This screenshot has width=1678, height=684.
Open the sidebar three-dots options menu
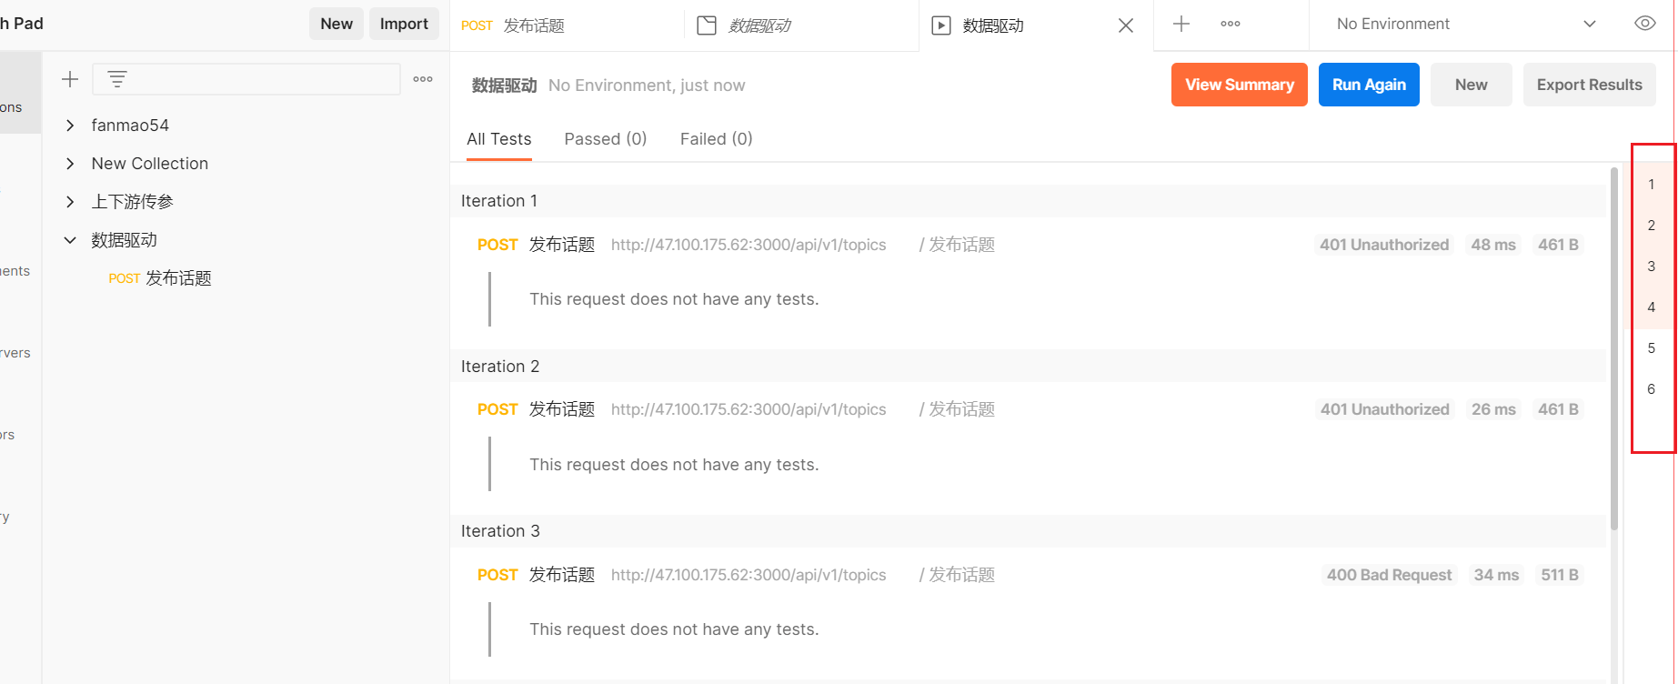click(423, 79)
